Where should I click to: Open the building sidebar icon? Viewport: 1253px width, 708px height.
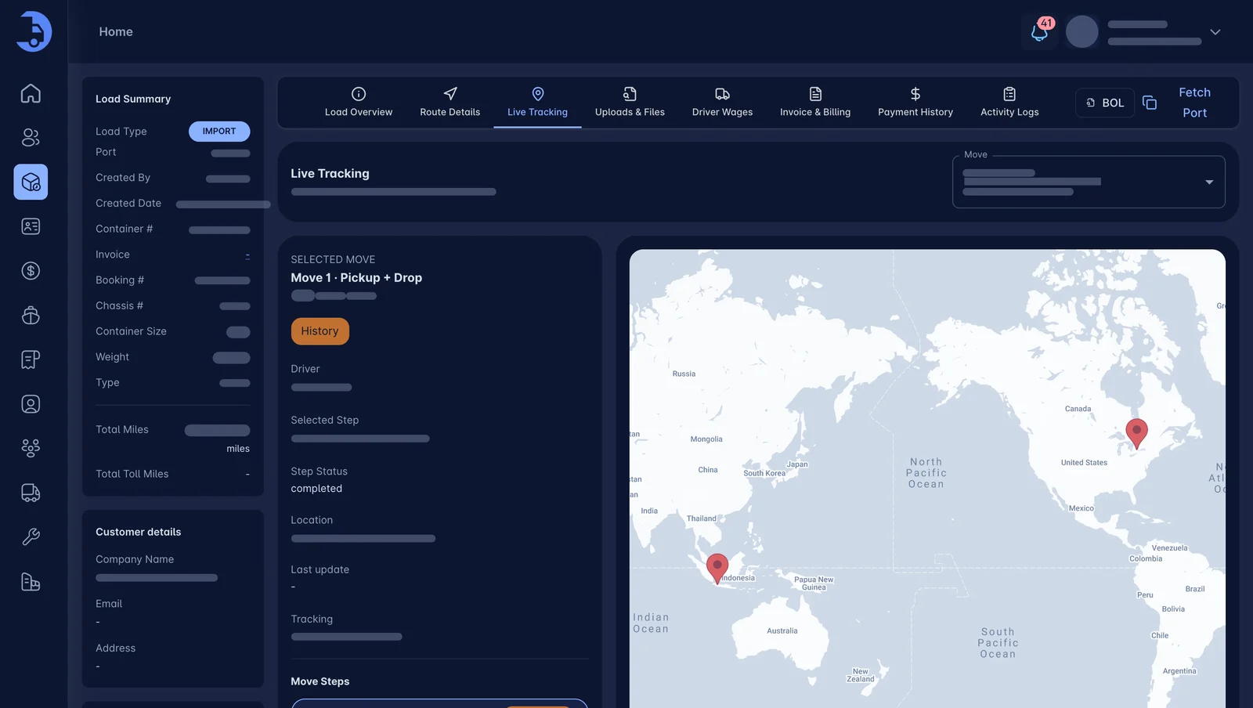(31, 582)
